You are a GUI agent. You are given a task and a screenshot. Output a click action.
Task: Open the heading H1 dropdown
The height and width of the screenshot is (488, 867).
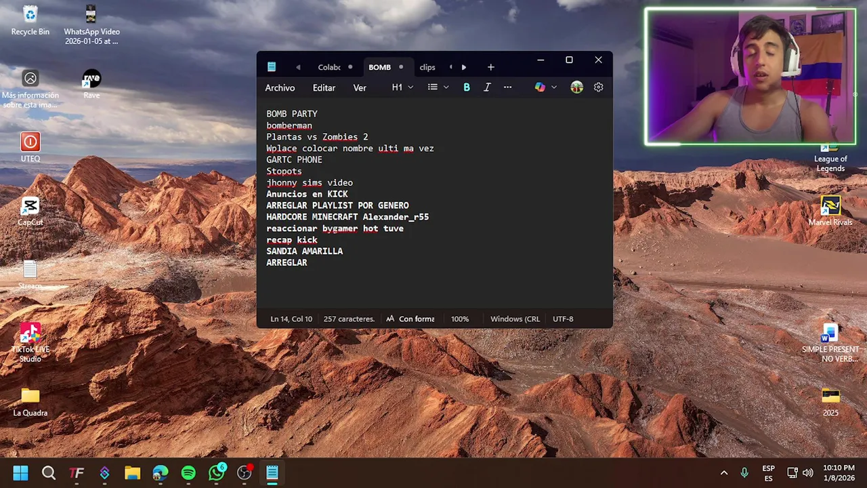coord(402,87)
